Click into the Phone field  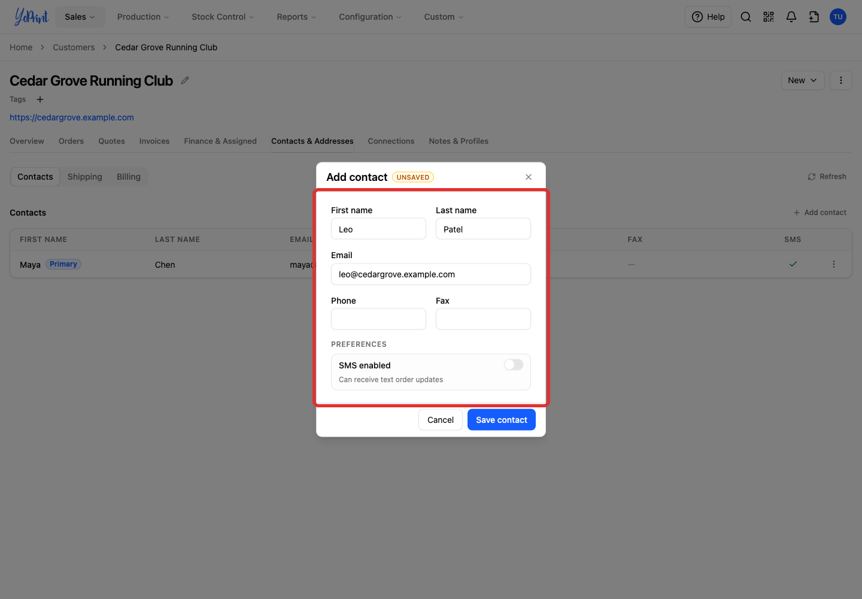pyautogui.click(x=378, y=319)
